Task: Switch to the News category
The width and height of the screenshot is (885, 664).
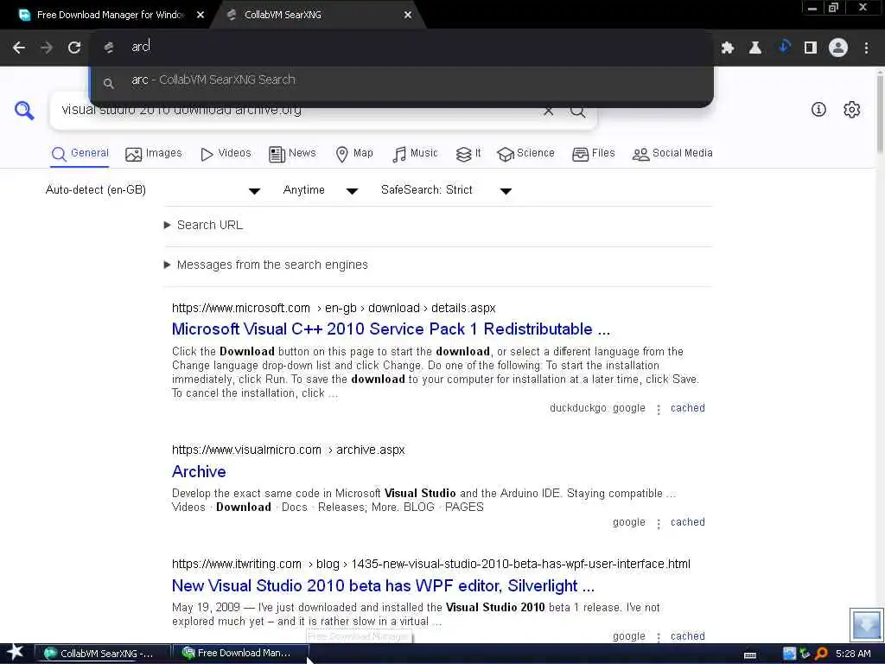Action: [x=292, y=154]
